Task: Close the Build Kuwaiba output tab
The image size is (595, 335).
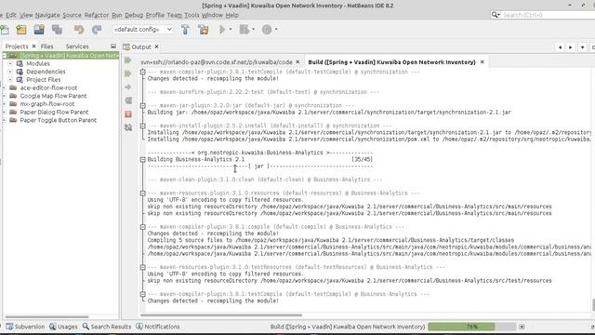Action: (x=482, y=62)
